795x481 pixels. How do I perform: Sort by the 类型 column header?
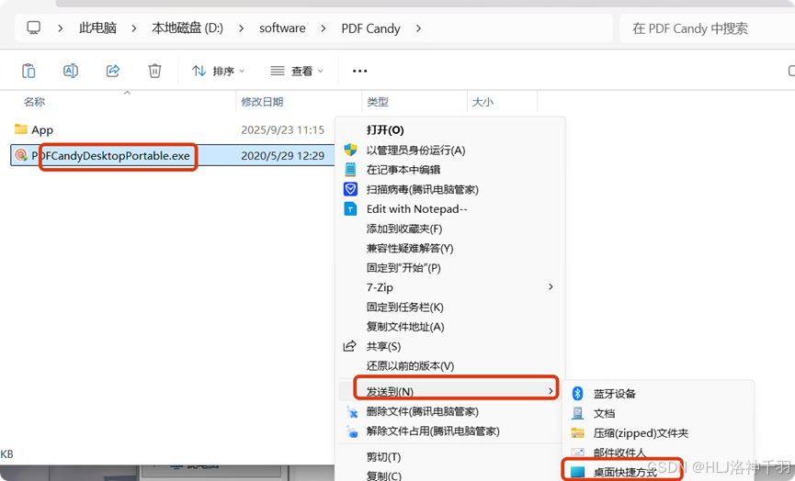pos(378,102)
